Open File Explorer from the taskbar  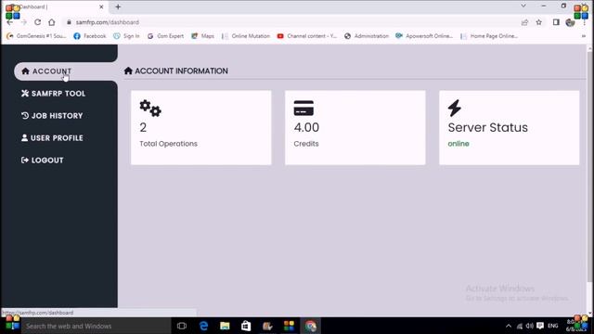[225, 326]
